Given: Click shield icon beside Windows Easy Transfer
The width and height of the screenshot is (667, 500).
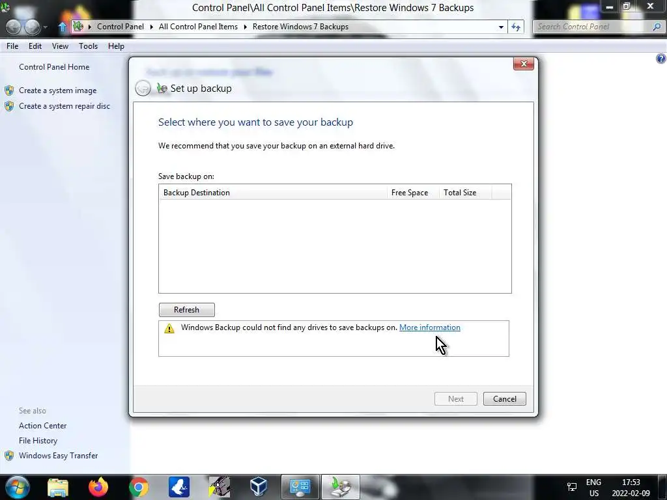Looking at the screenshot, I should (9, 455).
